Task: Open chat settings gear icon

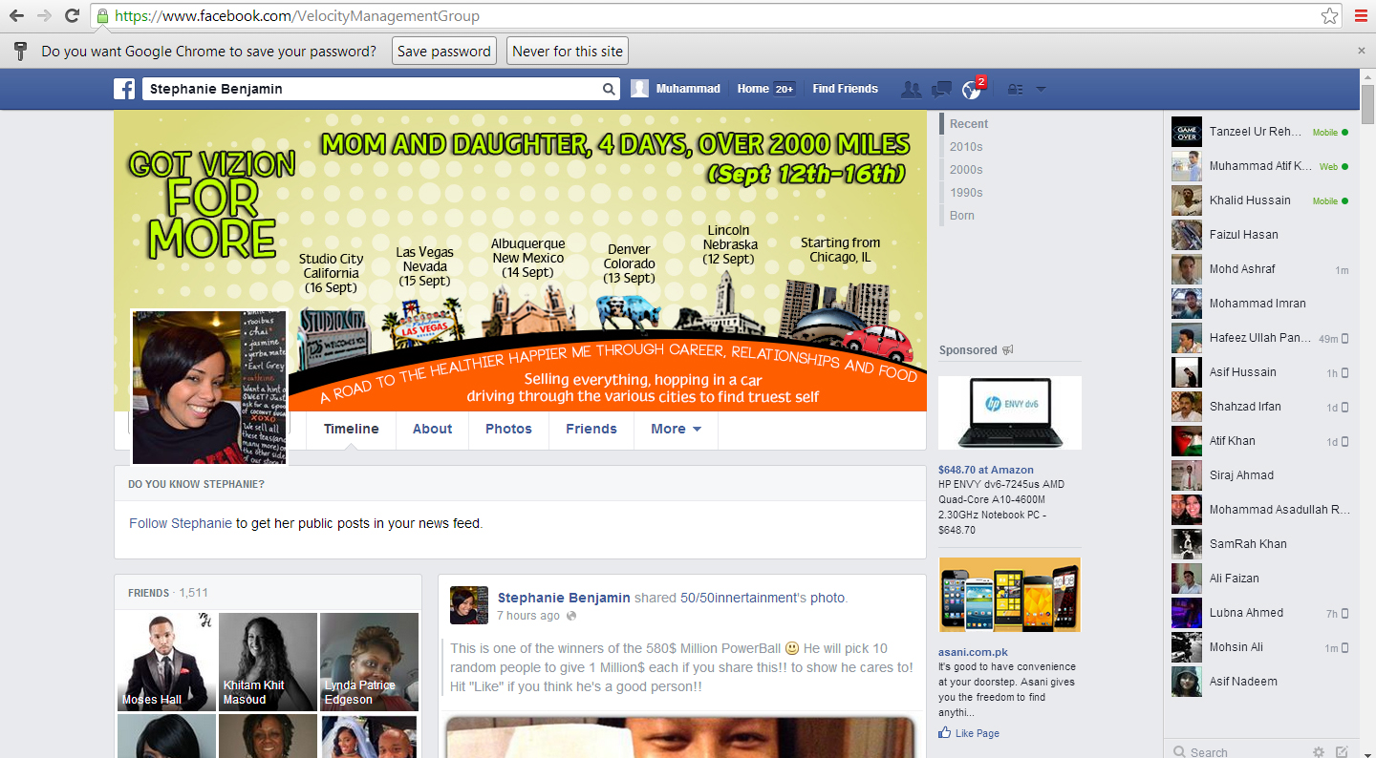Action: point(1319,752)
